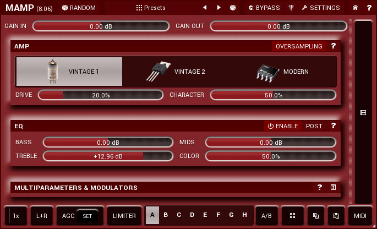Click the home icon
Image resolution: width=377 pixels, height=229 pixels.
pos(355,8)
